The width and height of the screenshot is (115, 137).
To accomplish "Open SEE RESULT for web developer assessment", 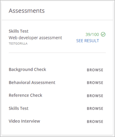I will click(x=87, y=41).
